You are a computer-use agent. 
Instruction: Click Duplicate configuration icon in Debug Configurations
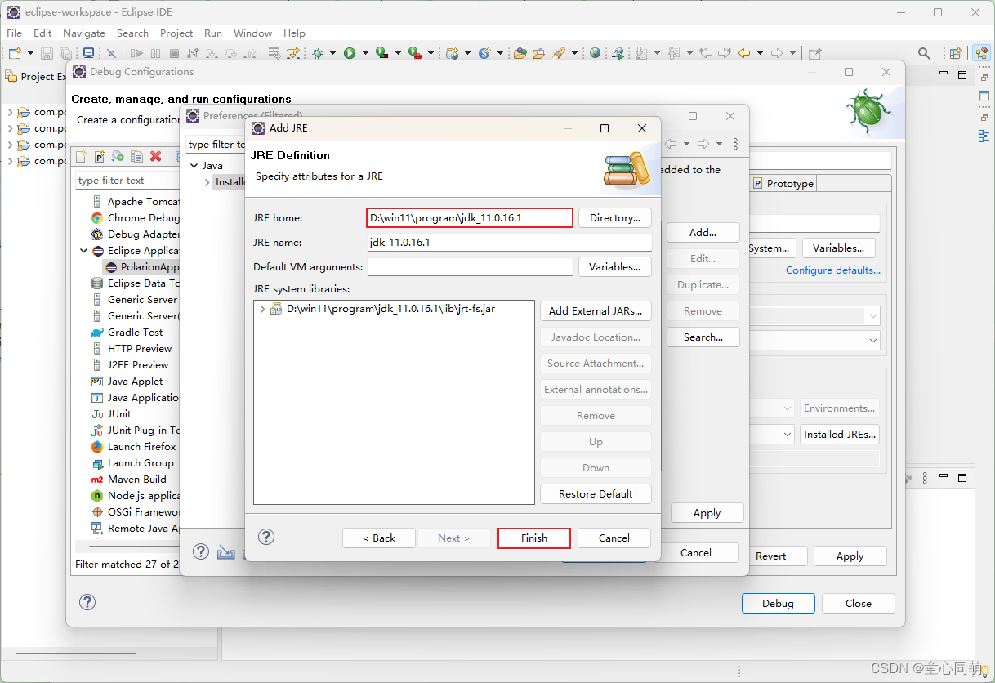(x=136, y=156)
